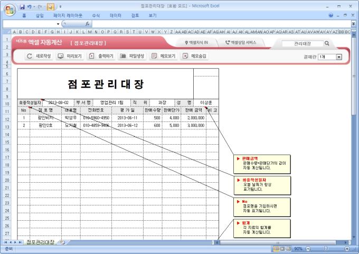
Task: Select the cell 영업관리 1팀
Action: pos(112,102)
